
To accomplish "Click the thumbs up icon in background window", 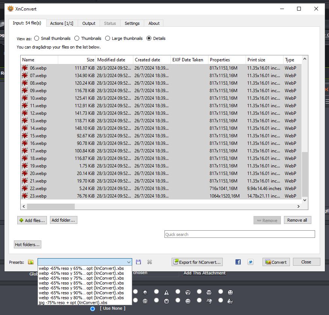I will pyautogui.click(x=230, y=301).
